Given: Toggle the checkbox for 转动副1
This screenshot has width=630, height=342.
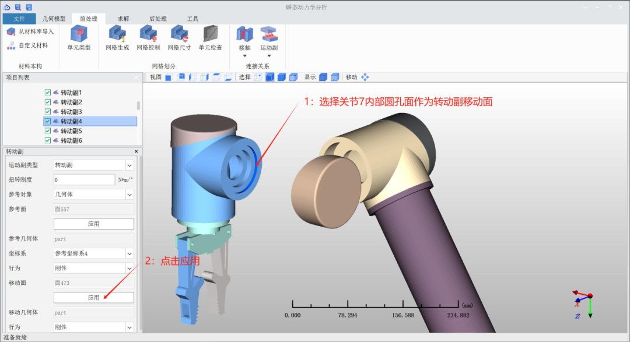Looking at the screenshot, I should pos(48,92).
